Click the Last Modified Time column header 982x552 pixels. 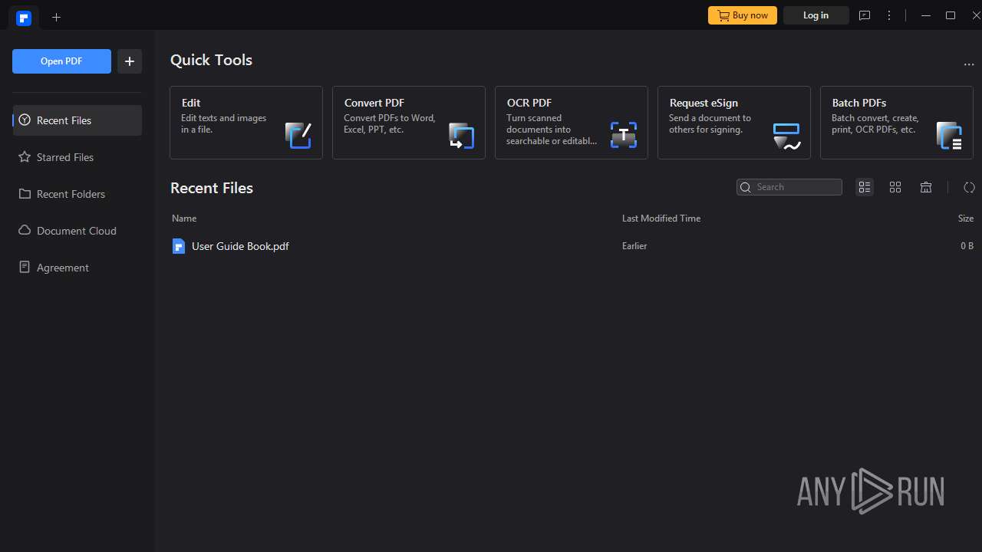click(661, 219)
